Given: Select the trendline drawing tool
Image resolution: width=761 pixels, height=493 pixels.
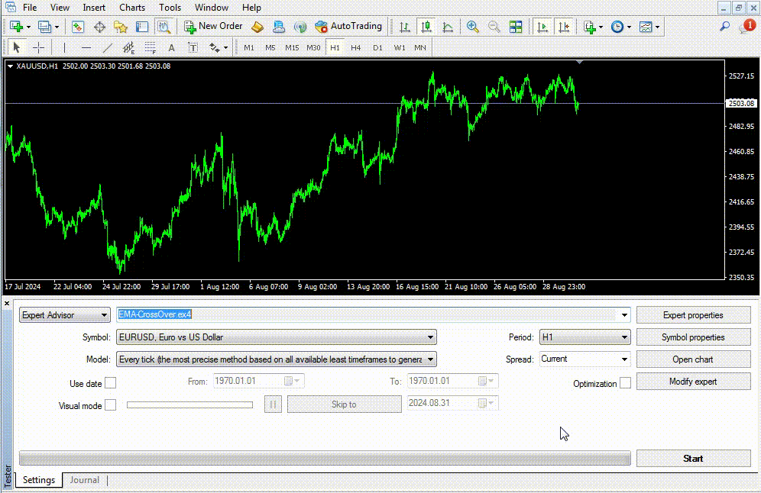Looking at the screenshot, I should (108, 48).
